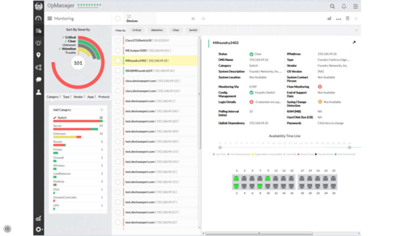The height and width of the screenshot is (236, 394).
Task: Open the workflow icon in sidebar
Action: click(39, 68)
